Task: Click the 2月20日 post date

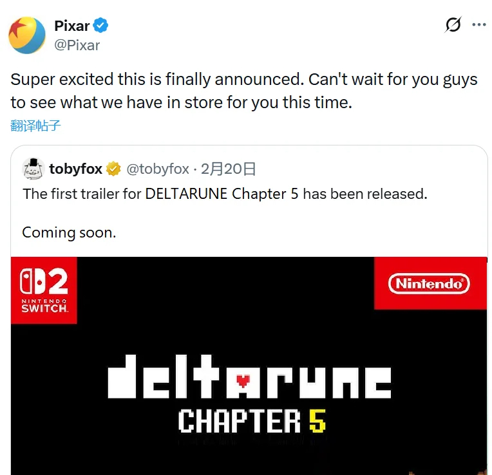Action: click(x=229, y=169)
